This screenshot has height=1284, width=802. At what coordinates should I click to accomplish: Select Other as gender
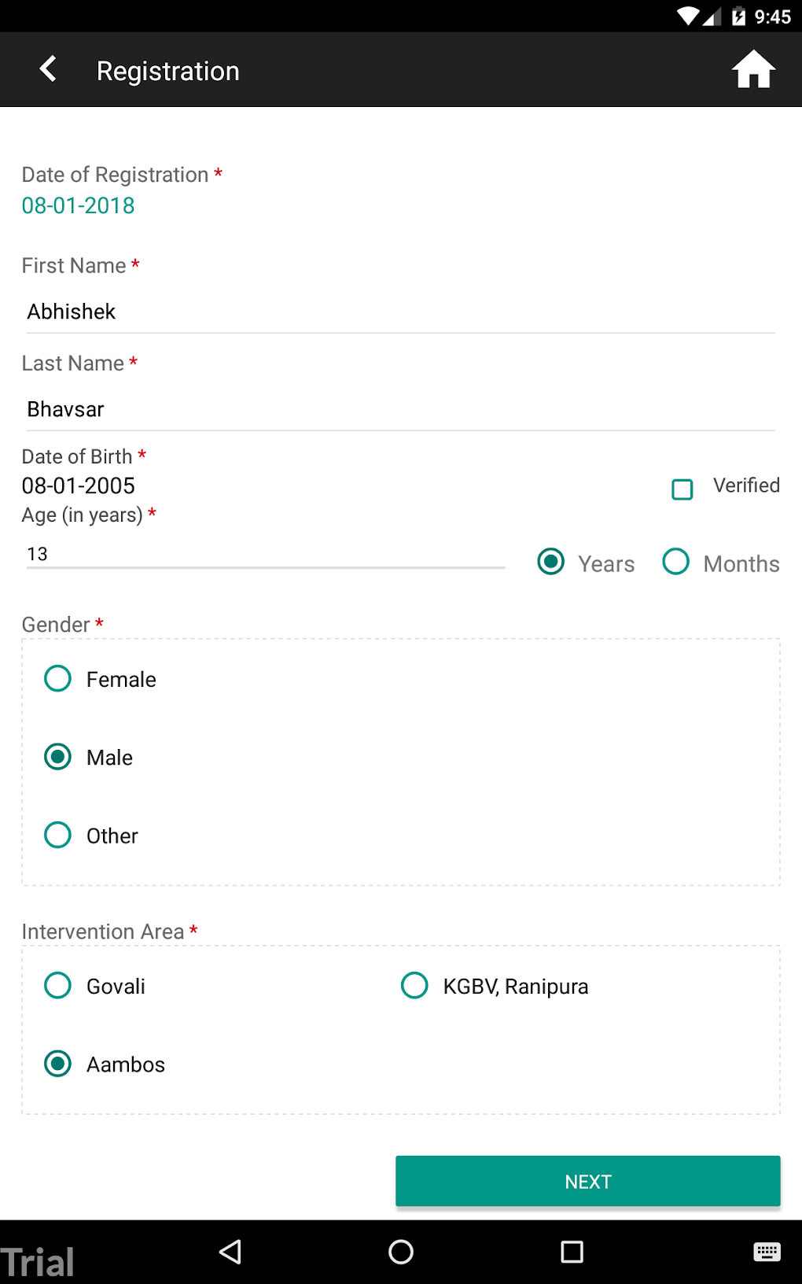pyautogui.click(x=57, y=835)
